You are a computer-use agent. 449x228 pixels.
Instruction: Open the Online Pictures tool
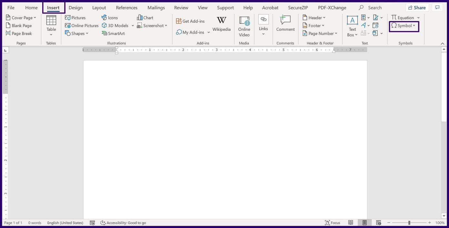click(82, 25)
